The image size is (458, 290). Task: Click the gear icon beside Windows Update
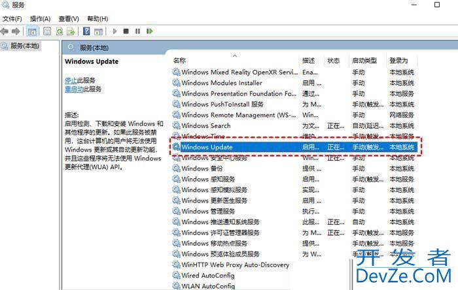click(x=176, y=147)
